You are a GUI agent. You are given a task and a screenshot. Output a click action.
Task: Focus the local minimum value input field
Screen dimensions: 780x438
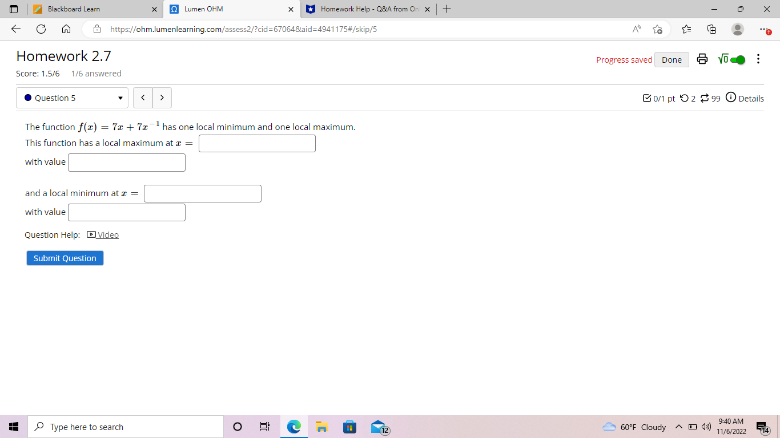point(127,212)
